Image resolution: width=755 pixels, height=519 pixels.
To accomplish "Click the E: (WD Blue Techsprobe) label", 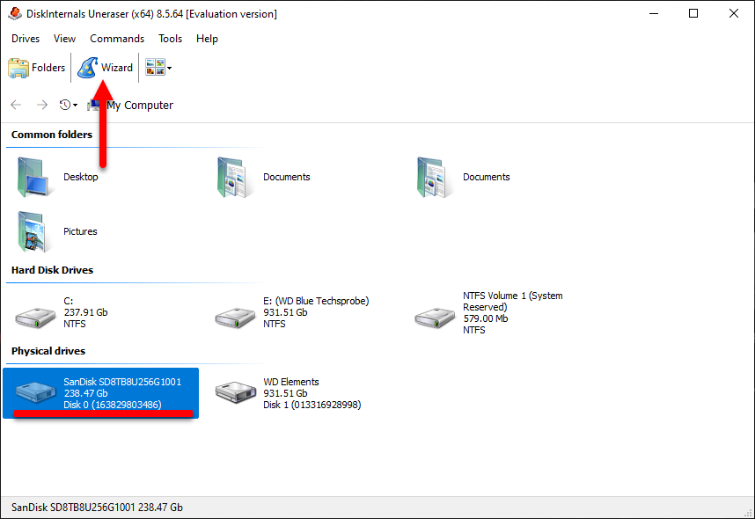I will [316, 301].
